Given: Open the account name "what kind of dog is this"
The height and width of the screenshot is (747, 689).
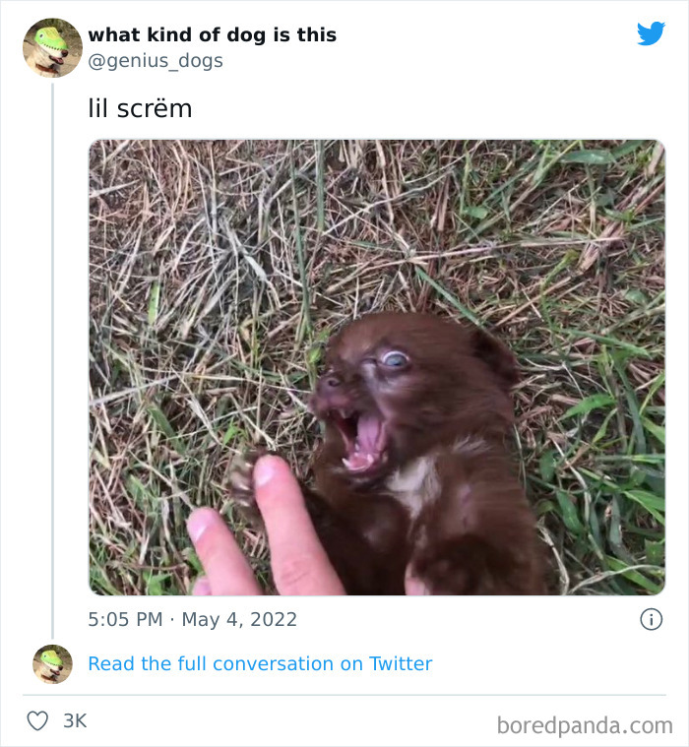Looking at the screenshot, I should coord(212,34).
